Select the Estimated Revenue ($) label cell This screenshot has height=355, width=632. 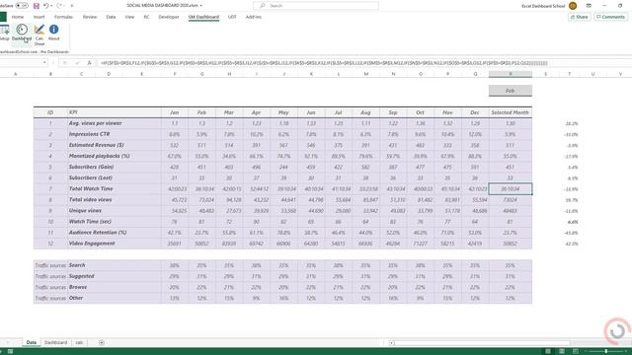[115, 145]
